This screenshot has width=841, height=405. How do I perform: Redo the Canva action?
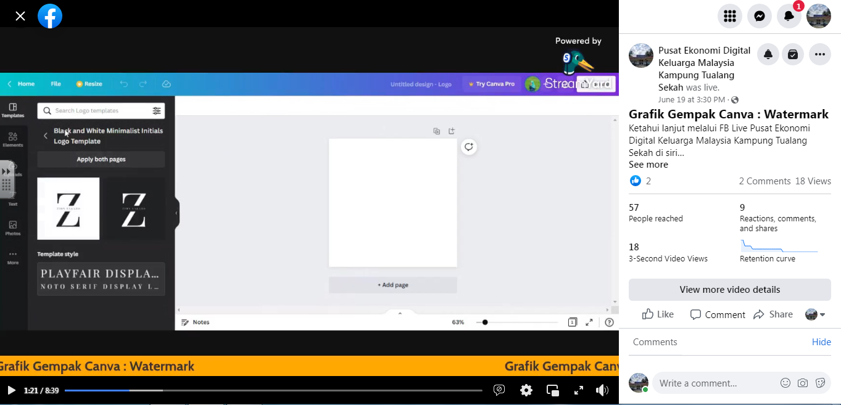coord(143,84)
